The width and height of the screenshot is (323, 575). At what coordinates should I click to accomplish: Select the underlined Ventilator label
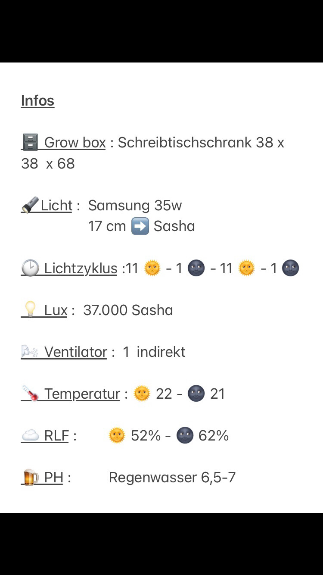[76, 352]
